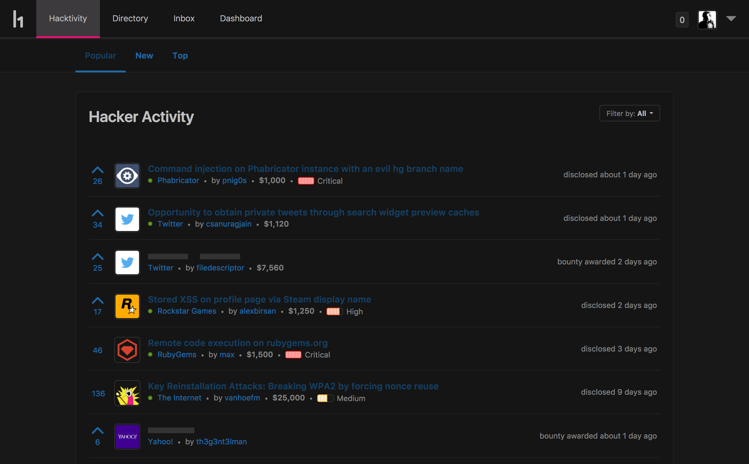The width and height of the screenshot is (749, 464).
Task: Click the HackerOne logo icon
Action: 18,19
